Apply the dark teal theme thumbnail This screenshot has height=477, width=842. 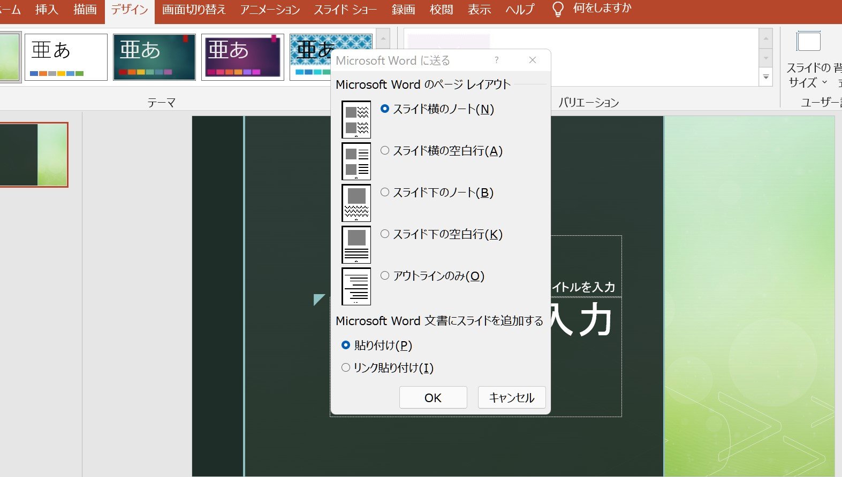154,57
